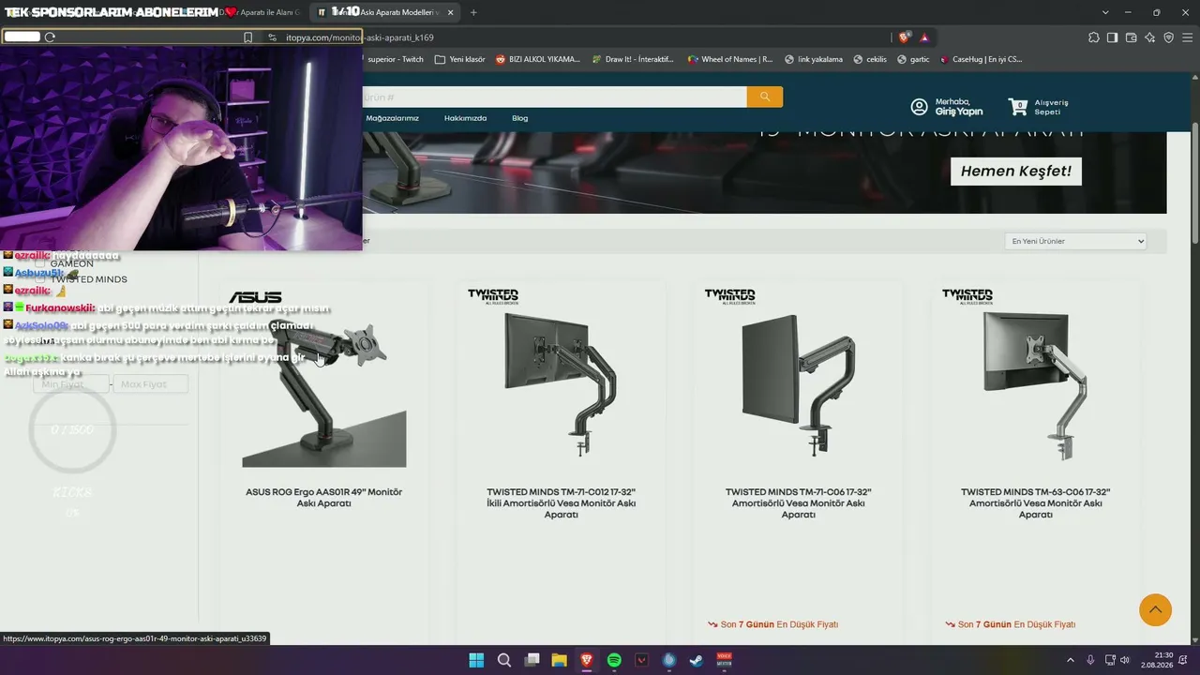
Task: Click the Brave VPN shield icon
Action: tap(1168, 37)
